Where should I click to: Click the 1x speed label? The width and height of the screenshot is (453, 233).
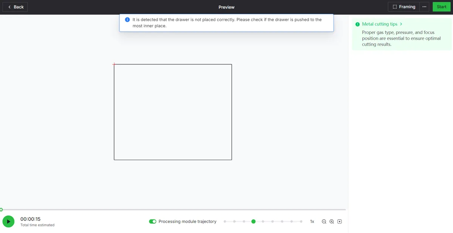pos(312,221)
